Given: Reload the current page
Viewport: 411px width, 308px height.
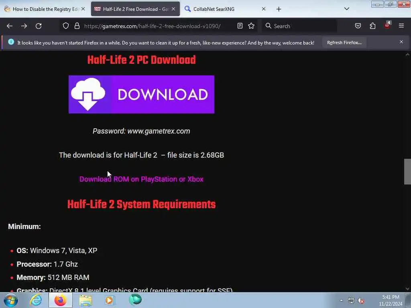Looking at the screenshot, I should [x=39, y=26].
